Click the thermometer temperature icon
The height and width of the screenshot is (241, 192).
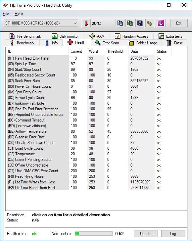[86, 24]
